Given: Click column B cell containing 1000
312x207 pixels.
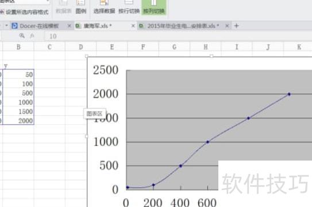Looking at the screenshot, I should [x=18, y=102].
